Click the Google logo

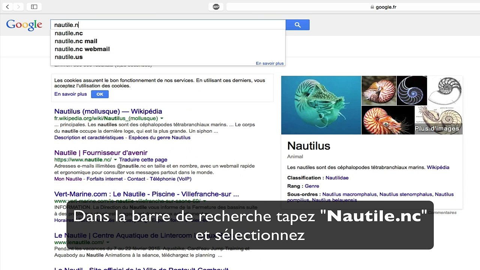point(24,25)
